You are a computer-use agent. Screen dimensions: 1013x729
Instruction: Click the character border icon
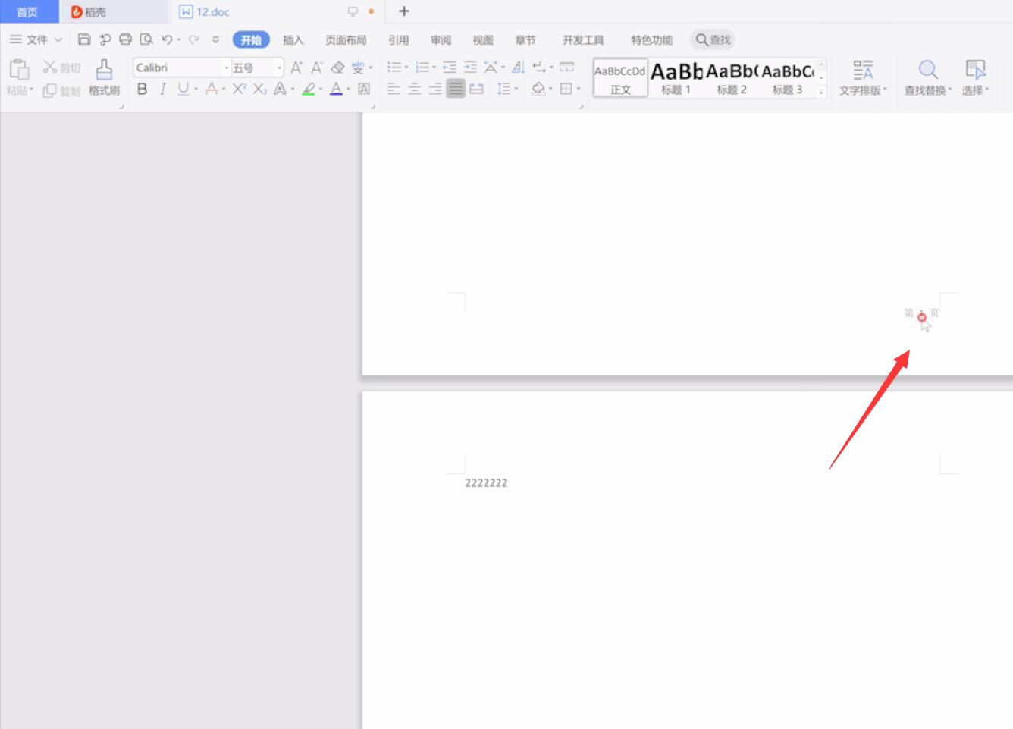(364, 89)
